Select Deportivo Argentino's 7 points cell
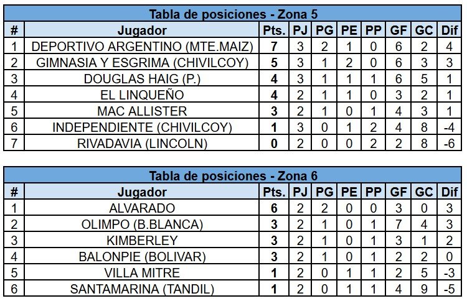 [274, 46]
